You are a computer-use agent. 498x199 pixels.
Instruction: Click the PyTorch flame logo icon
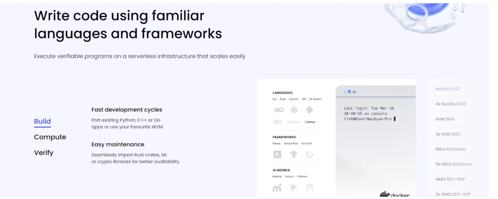pos(310,154)
